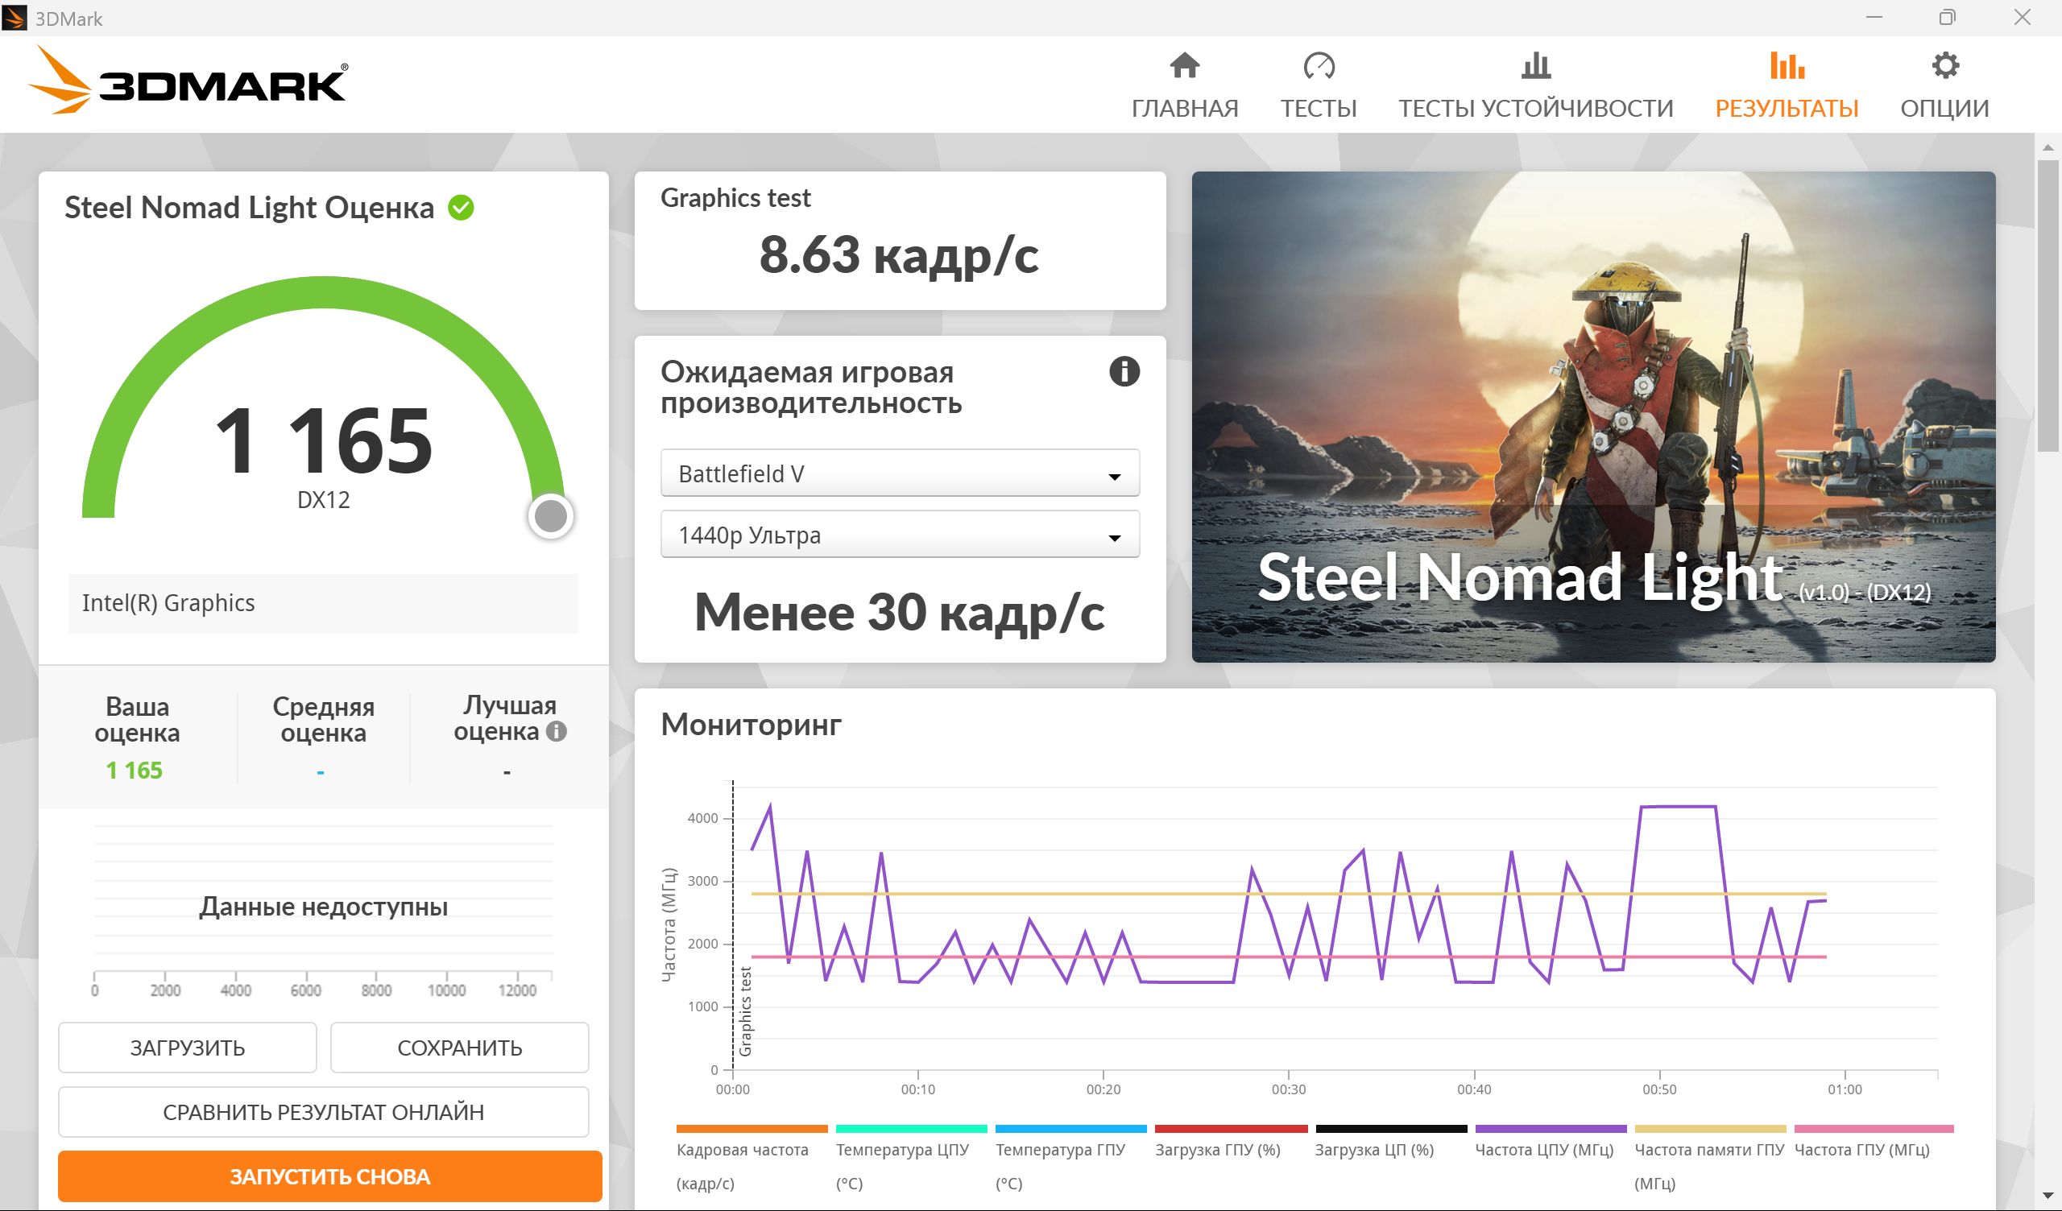Toggle the black Загрузка ЦП (%) legend swatch
The image size is (2062, 1211).
1391,1129
